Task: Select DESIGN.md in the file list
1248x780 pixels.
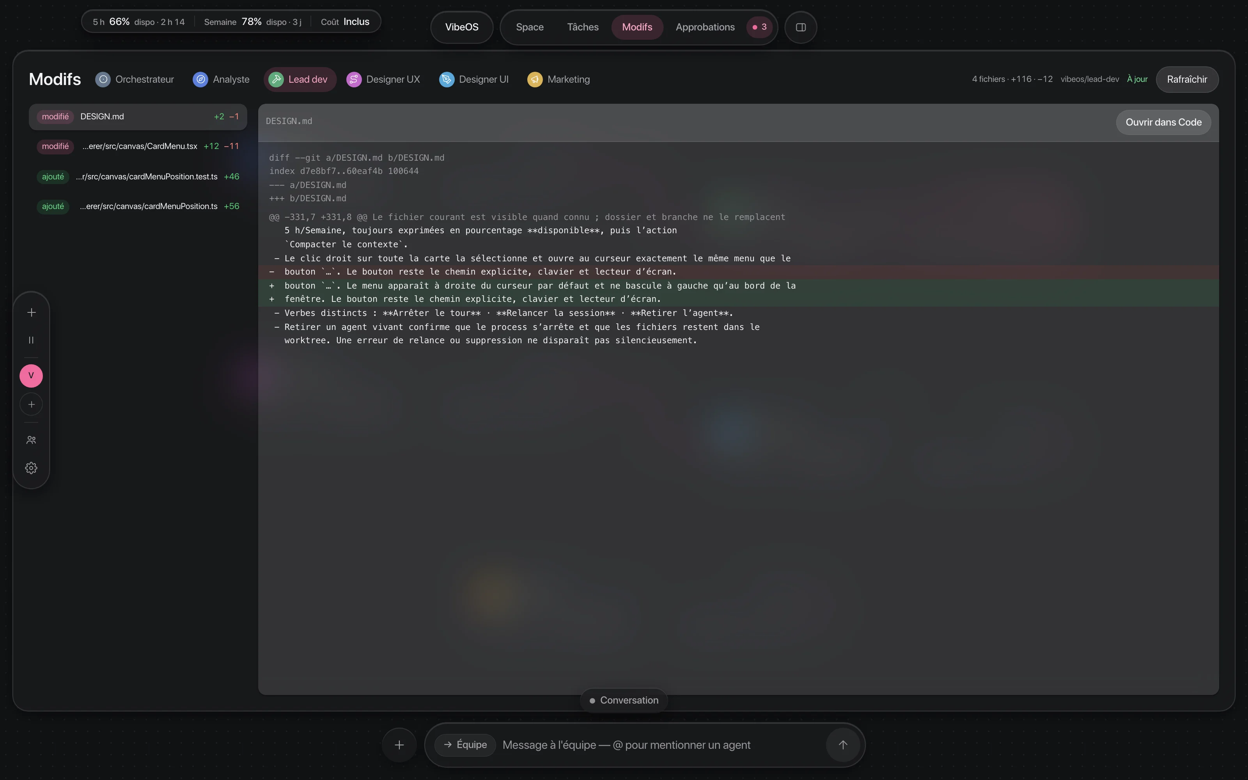Action: (x=138, y=117)
